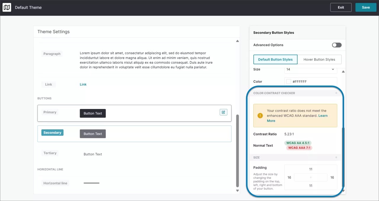Collapse the SIZE section
The height and width of the screenshot is (201, 379).
point(256,157)
